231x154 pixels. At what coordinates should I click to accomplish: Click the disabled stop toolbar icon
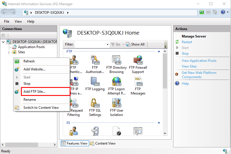coord(208,12)
